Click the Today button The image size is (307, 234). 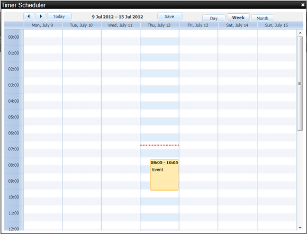(59, 16)
